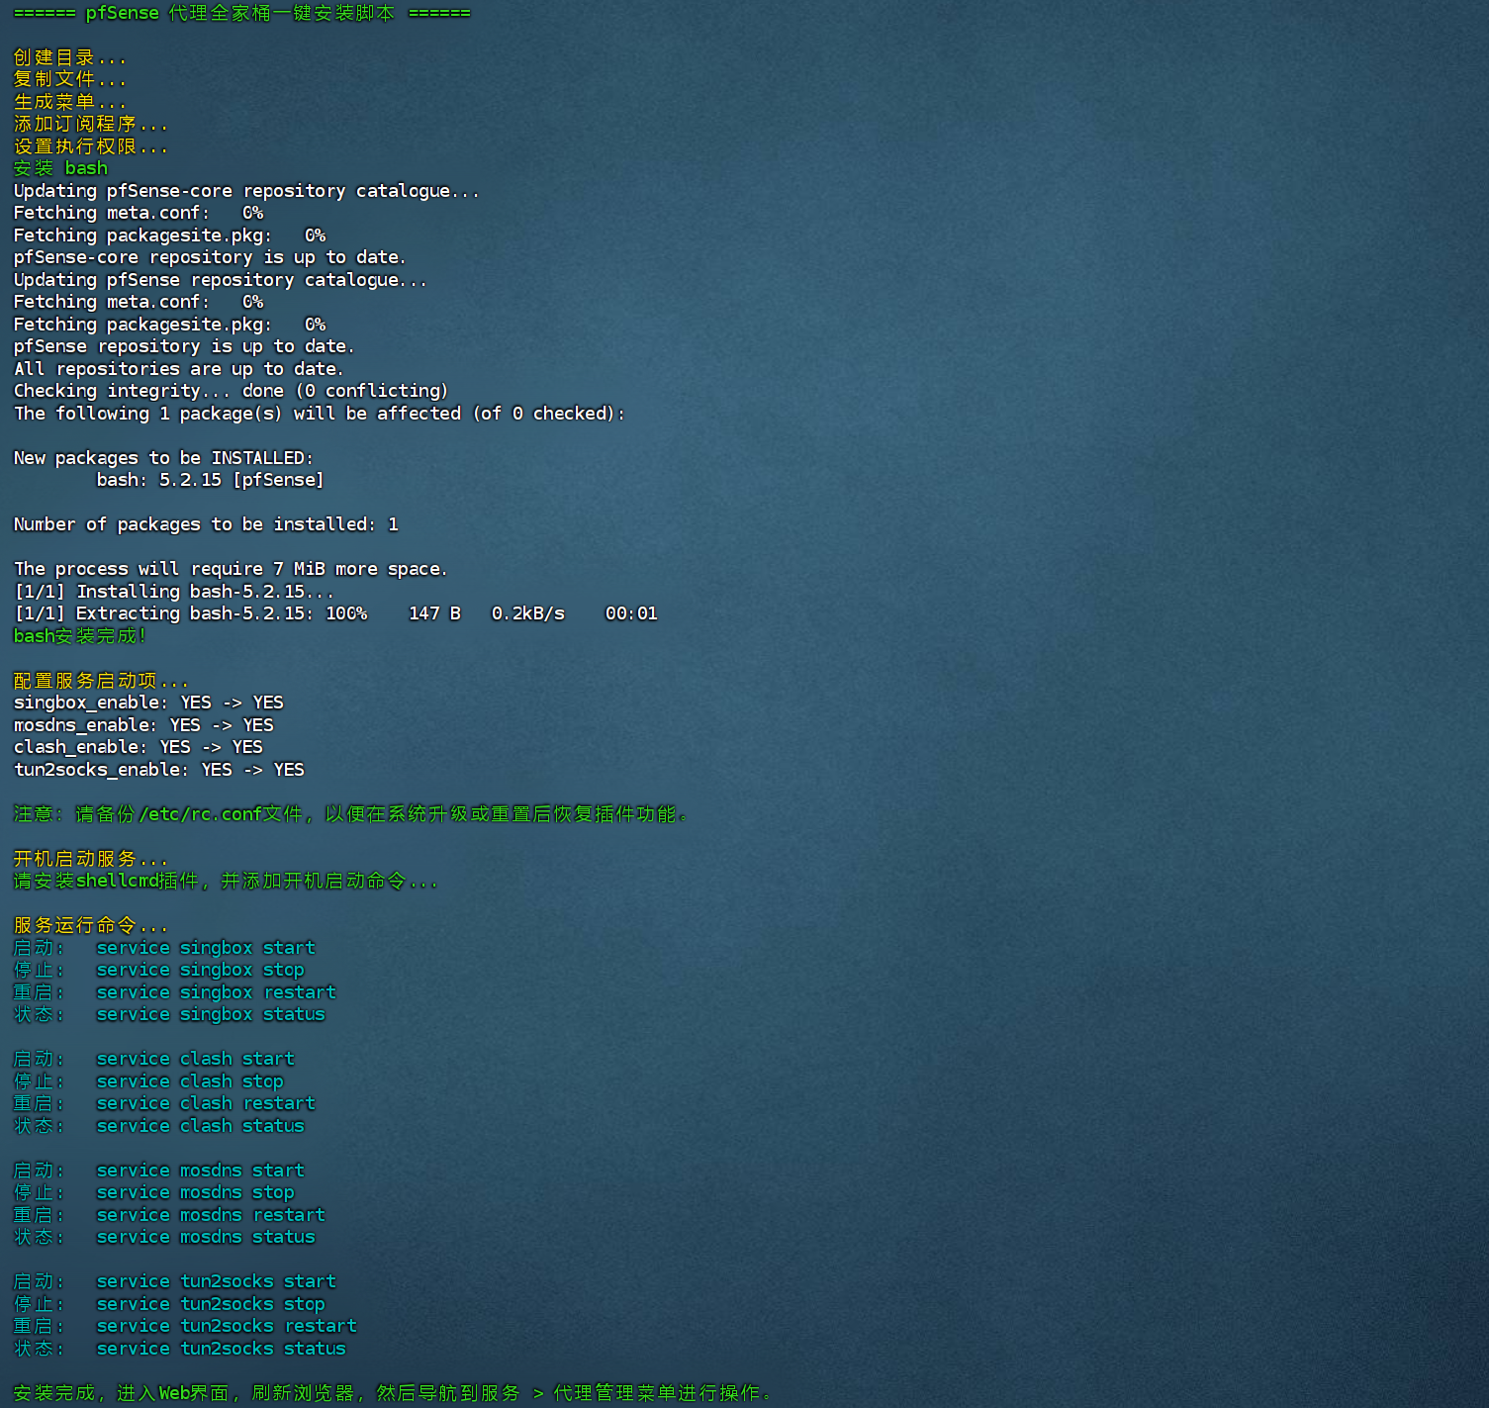Click the 'singbox_enable: YES -> YES' line
This screenshot has height=1408, width=1489.
point(148,703)
